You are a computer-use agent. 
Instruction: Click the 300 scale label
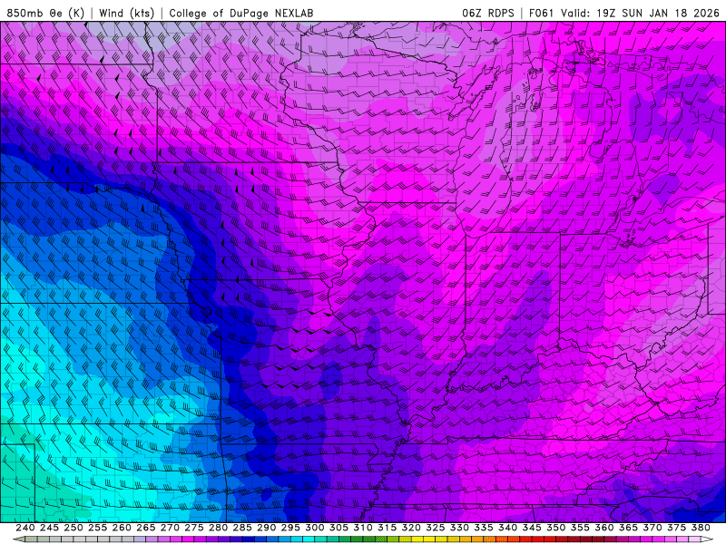click(314, 528)
